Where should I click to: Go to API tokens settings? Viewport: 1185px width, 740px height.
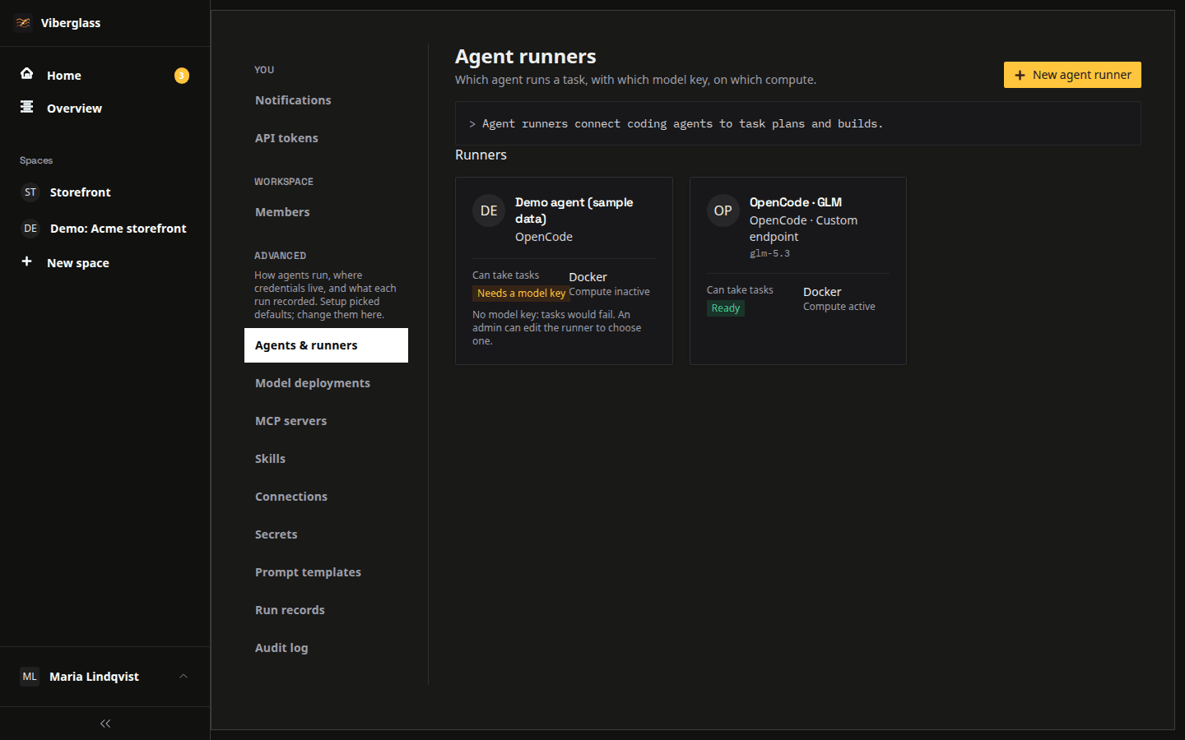(x=326, y=138)
